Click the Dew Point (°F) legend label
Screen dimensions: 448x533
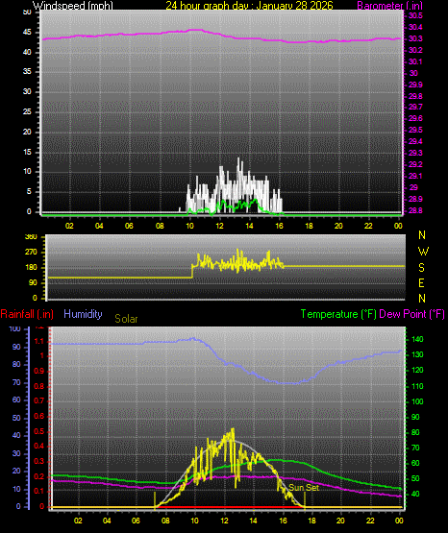click(411, 314)
